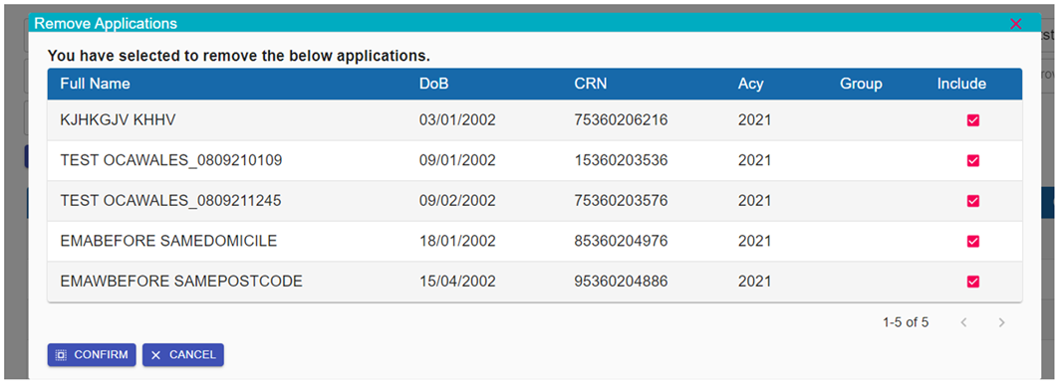Click the CRN column header

(x=591, y=85)
